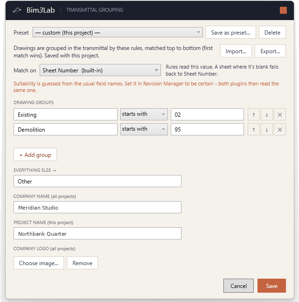This screenshot has width=299, height=302.
Task: Change Demolition row's starts with condition
Action: click(x=144, y=129)
